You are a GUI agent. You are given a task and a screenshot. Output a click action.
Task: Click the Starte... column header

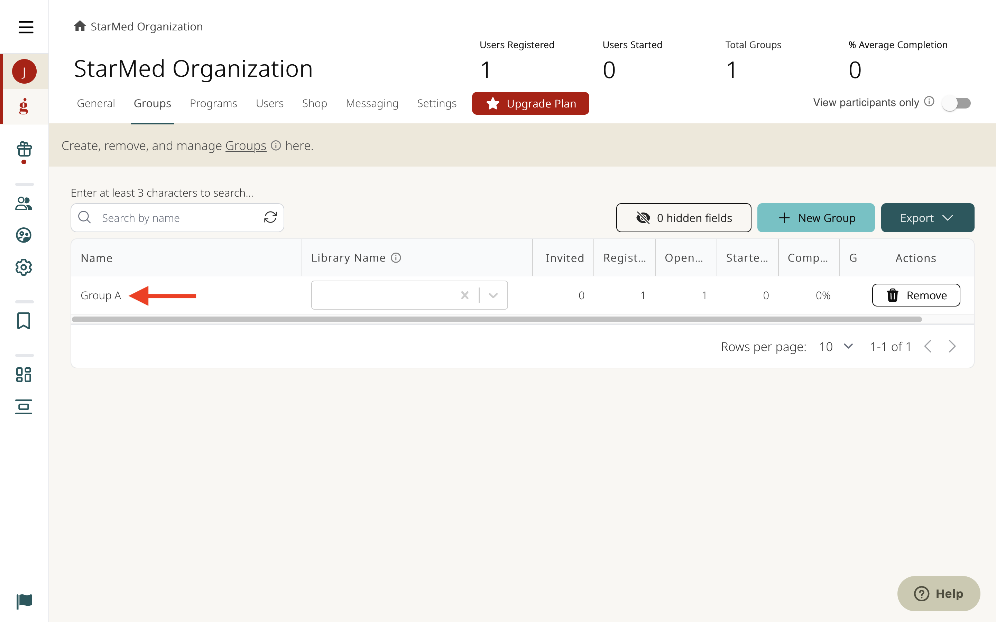coord(747,258)
